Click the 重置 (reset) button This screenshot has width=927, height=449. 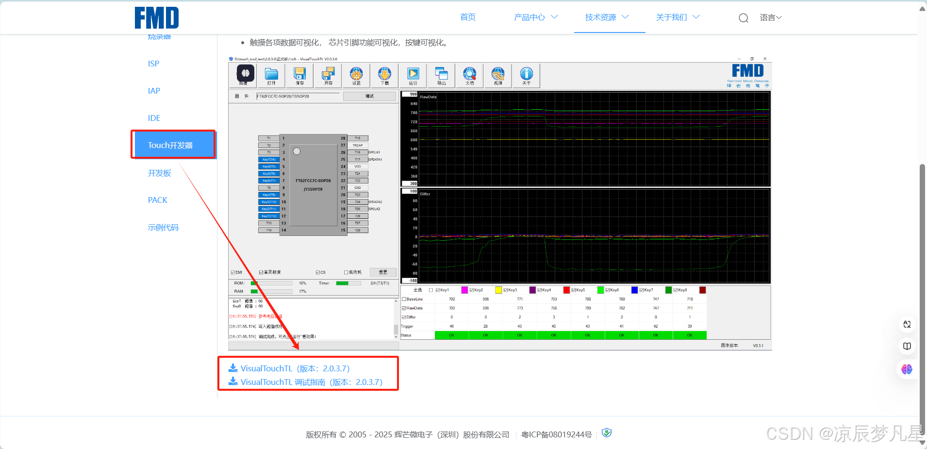tap(383, 272)
